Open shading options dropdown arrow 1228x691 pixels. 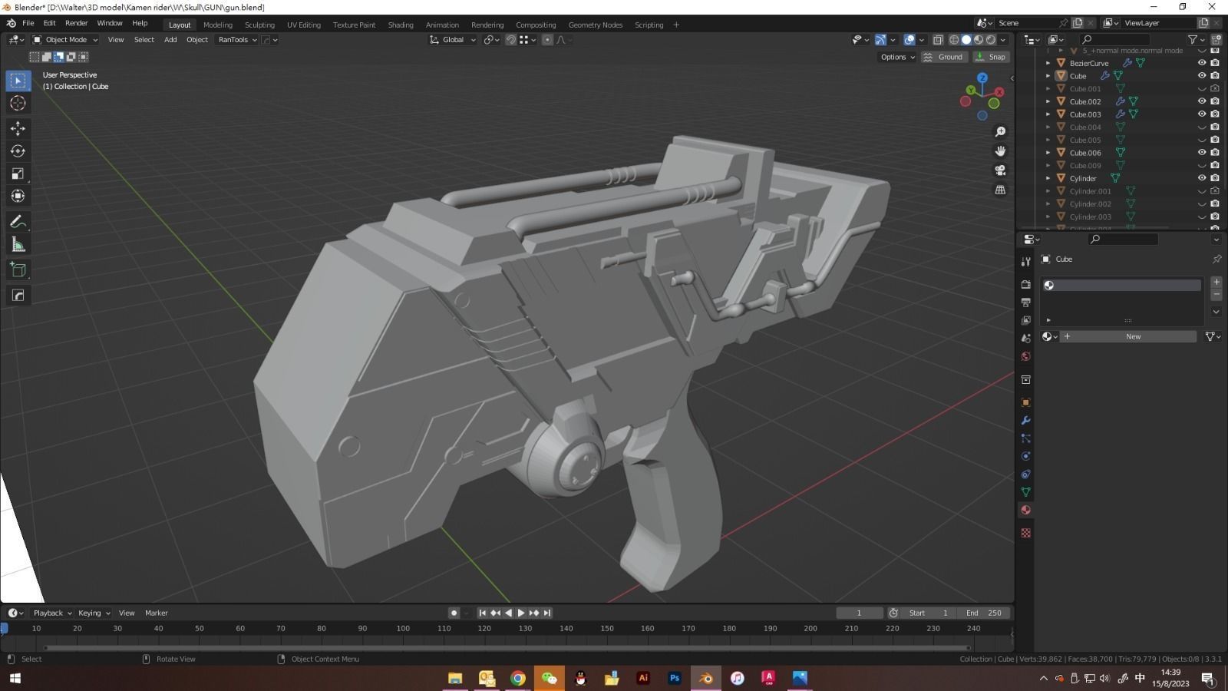(x=1003, y=40)
